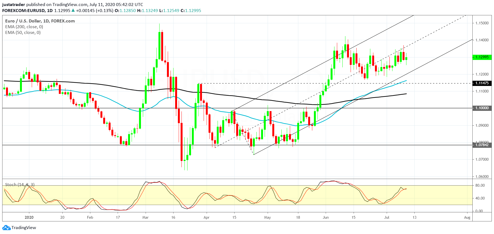
Task: Click the high value H:1.13249
Action: [148, 10]
